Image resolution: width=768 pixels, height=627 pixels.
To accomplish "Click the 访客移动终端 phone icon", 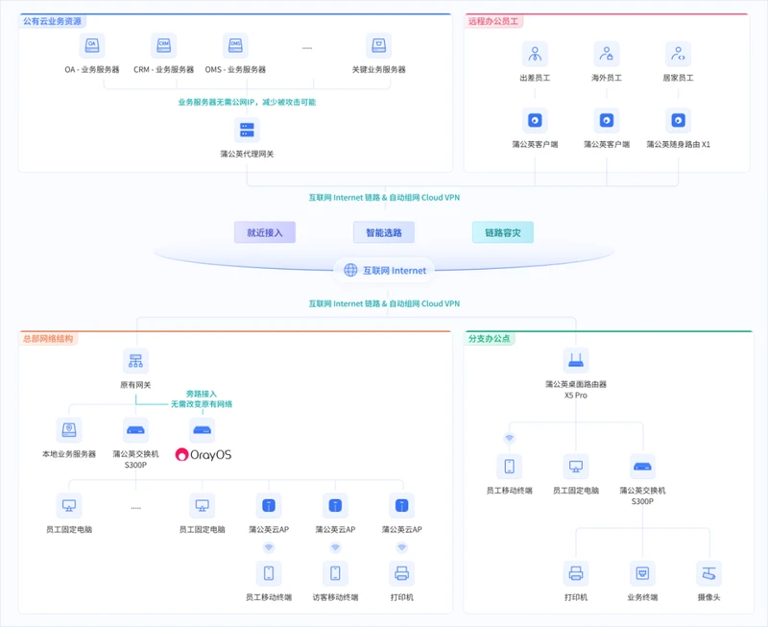I will pyautogui.click(x=335, y=573).
